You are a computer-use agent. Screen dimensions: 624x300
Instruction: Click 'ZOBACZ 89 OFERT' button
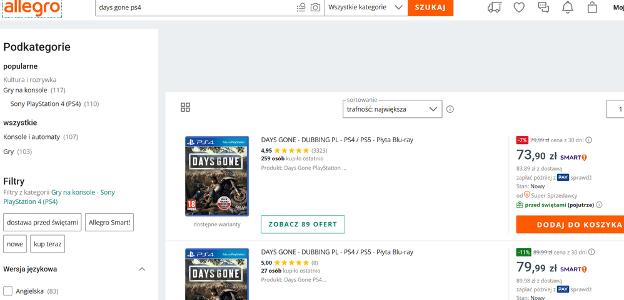pyautogui.click(x=303, y=225)
